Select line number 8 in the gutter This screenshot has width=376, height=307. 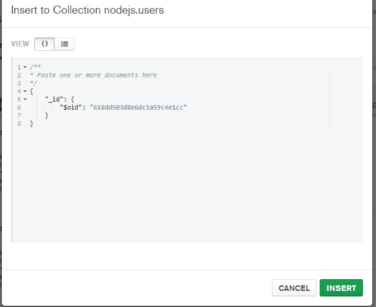point(20,124)
